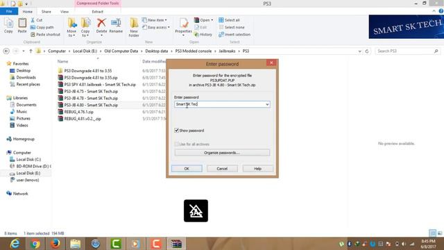Open the green Camtasia taskbar icon
Image resolution: width=444 pixels, height=250 pixels.
point(116,244)
